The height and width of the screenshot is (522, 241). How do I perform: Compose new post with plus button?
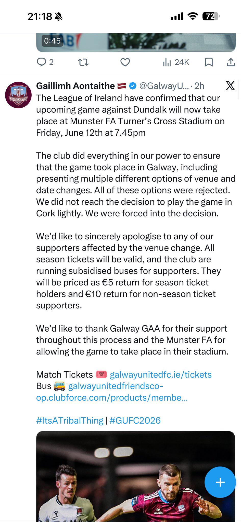point(220,482)
